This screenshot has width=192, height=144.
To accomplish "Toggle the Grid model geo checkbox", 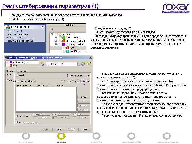I will (60, 38).
